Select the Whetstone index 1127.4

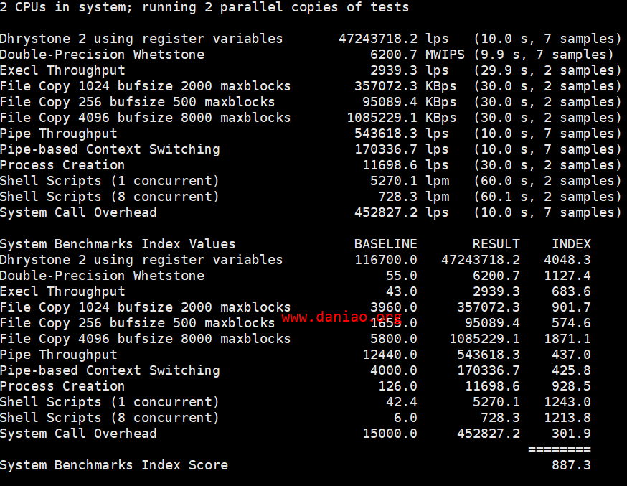pos(567,276)
